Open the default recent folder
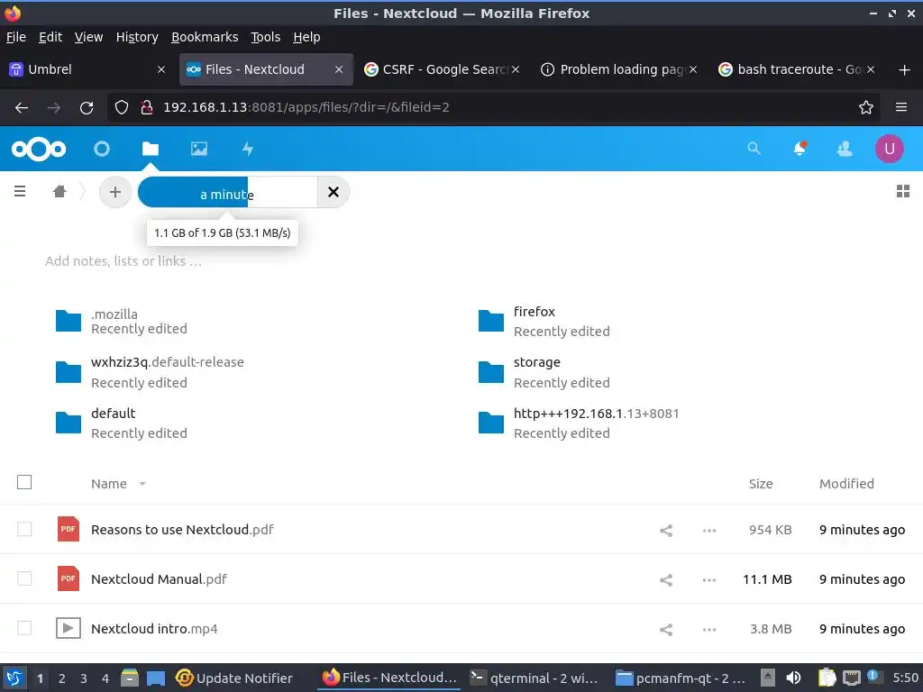Screen dimensions: 923x692 click(121, 423)
